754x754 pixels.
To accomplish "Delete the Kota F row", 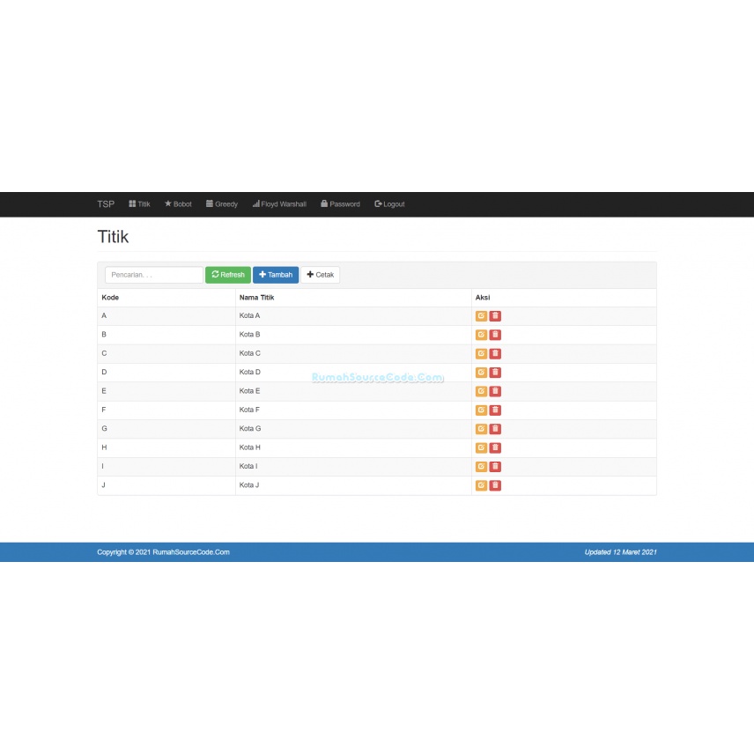I will 495,410.
